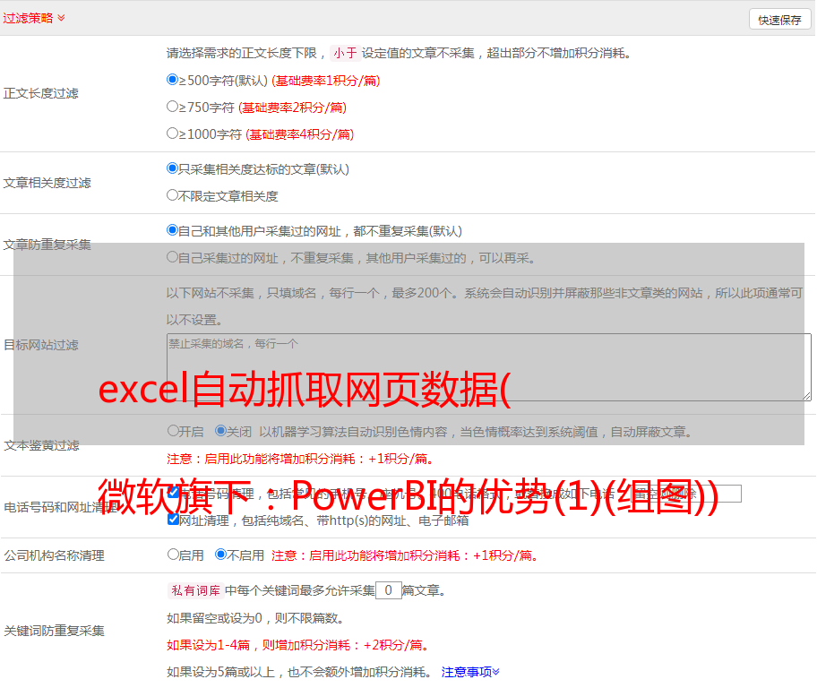Click the 文章相关度过滤 row label
Viewport: 817px width, 688px height.
click(47, 183)
